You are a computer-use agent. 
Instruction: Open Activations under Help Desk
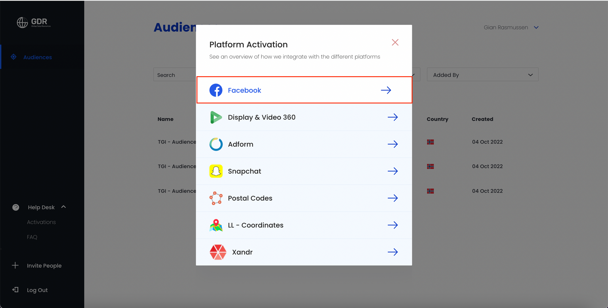click(x=41, y=222)
